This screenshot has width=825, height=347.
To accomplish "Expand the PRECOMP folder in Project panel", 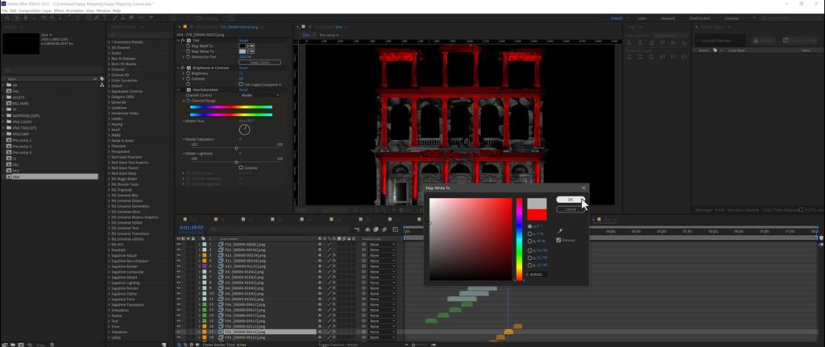I will click(x=4, y=134).
